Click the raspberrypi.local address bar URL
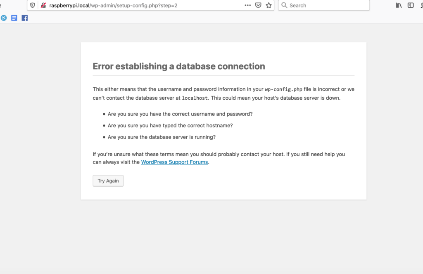The image size is (423, 274). (113, 5)
